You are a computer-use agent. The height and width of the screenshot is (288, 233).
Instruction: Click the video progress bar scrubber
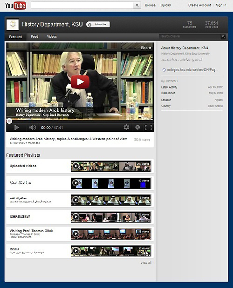point(9,121)
